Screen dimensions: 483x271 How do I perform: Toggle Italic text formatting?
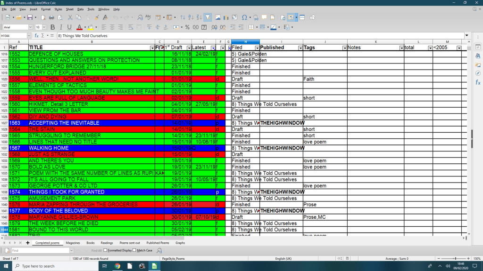[61, 27]
